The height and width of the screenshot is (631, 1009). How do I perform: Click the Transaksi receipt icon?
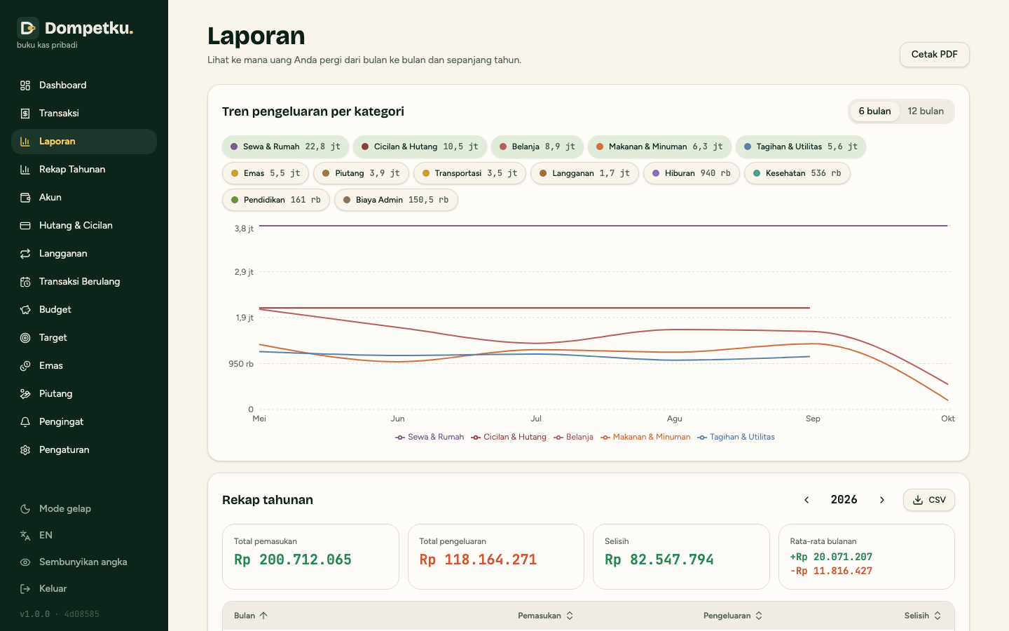[25, 114]
